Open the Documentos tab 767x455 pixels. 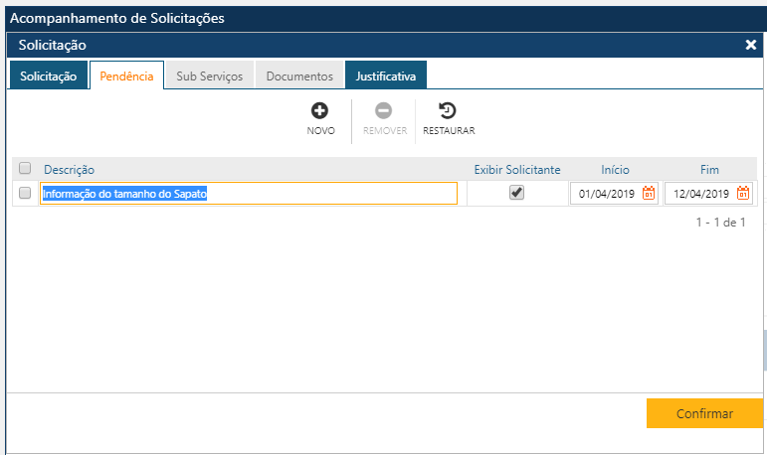coord(299,76)
